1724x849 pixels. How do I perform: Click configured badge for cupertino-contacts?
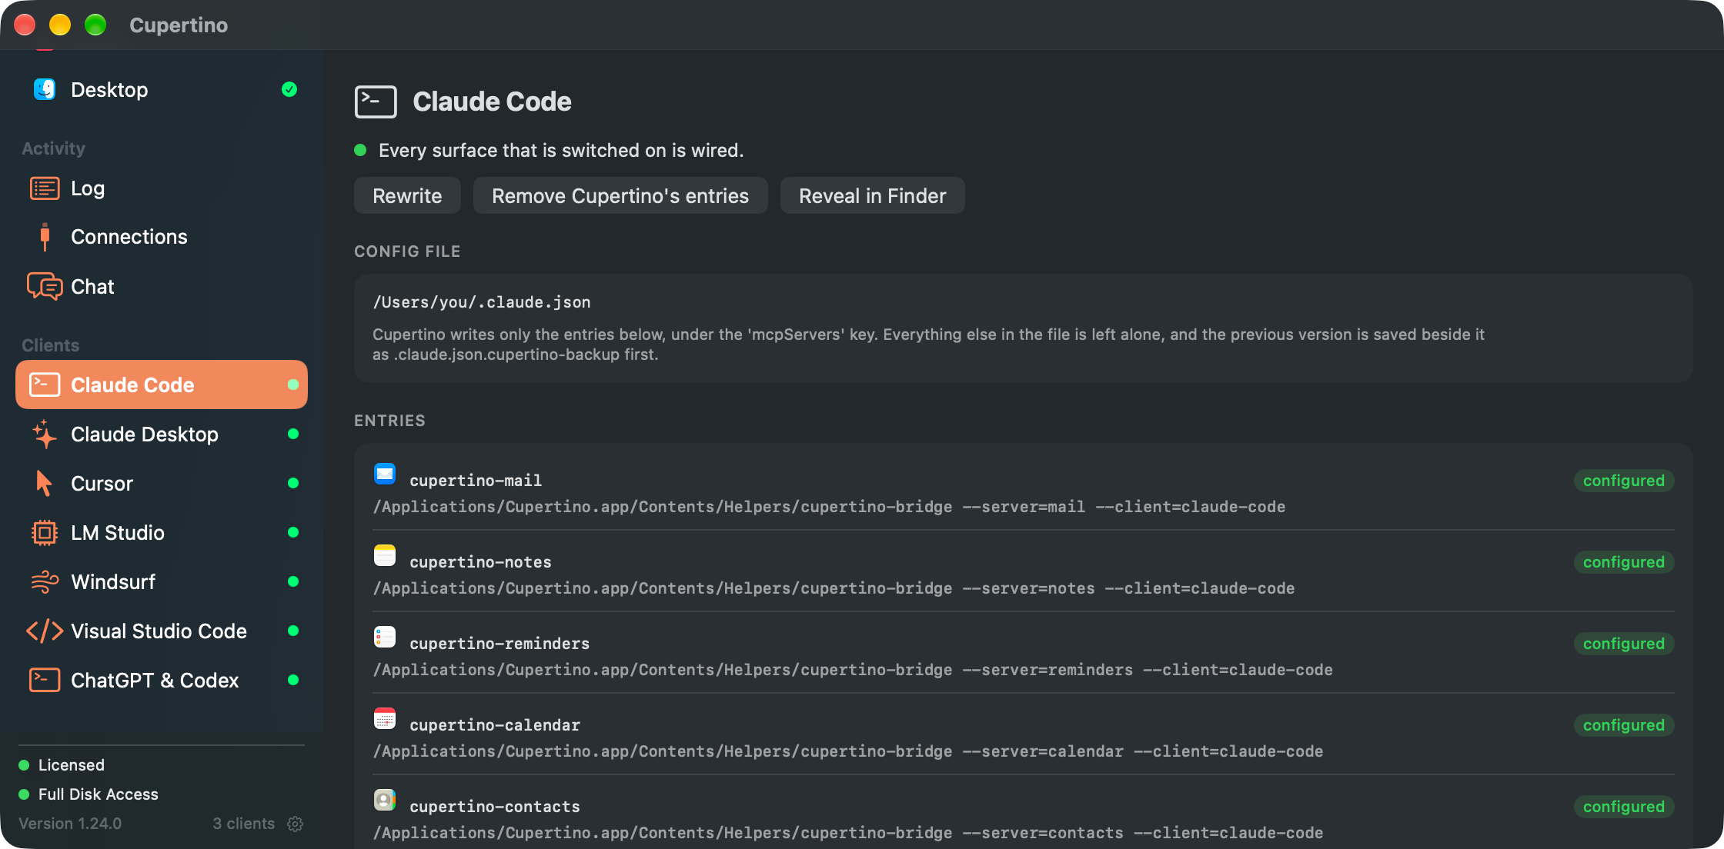tap(1624, 807)
